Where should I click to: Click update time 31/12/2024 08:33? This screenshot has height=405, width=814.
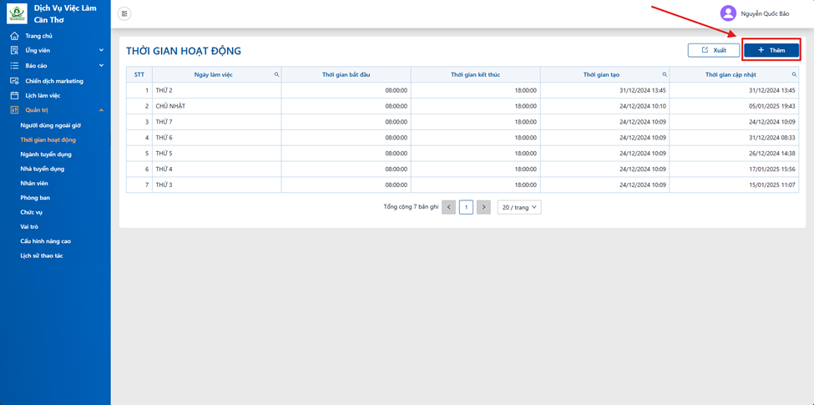(772, 138)
